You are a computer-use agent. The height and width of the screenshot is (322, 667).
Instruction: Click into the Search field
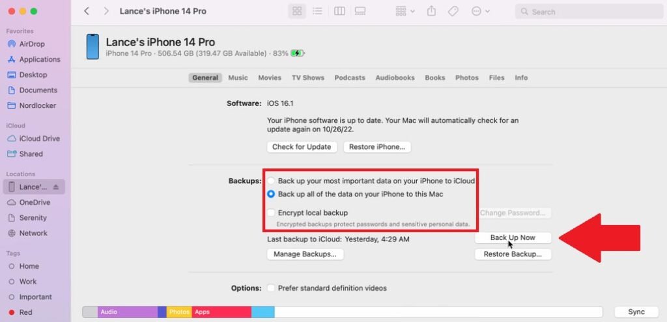coord(589,12)
